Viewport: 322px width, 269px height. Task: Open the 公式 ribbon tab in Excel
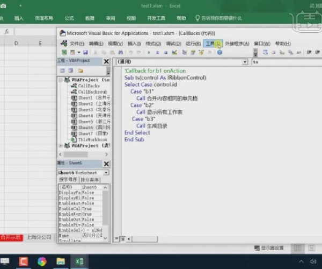point(69,18)
